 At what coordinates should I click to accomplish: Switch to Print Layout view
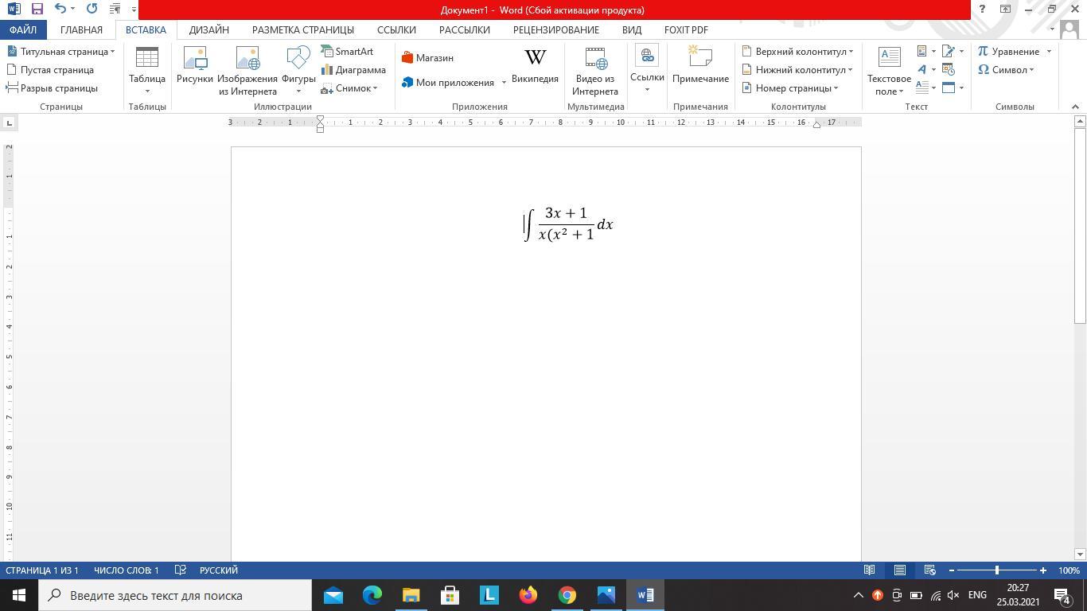pyautogui.click(x=900, y=570)
